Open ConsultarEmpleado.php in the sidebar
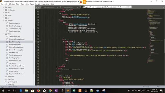This screenshot has height=93, width=165. point(16,39)
